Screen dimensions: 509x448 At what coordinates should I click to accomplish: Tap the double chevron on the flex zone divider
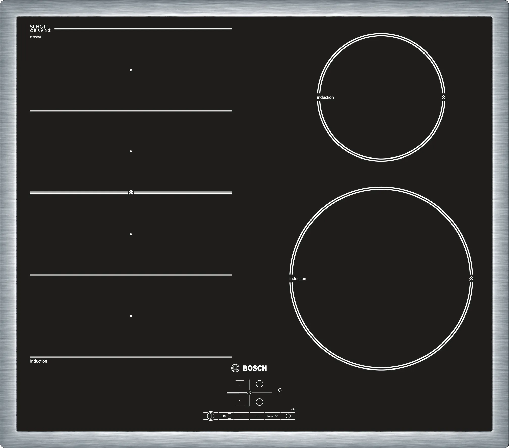coord(131,192)
